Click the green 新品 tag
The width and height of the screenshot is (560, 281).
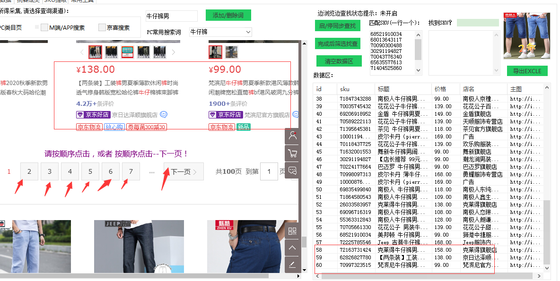coord(243,127)
